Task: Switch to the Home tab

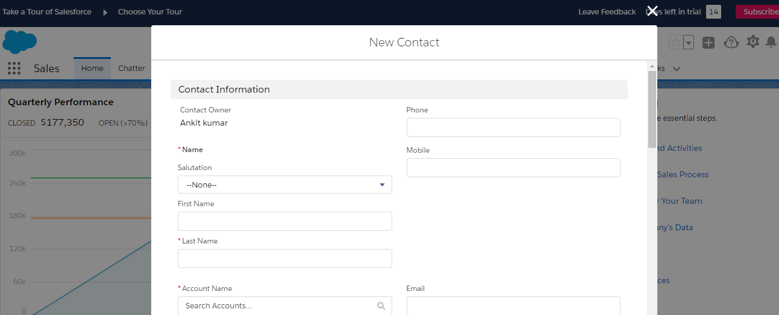Action: tap(92, 69)
